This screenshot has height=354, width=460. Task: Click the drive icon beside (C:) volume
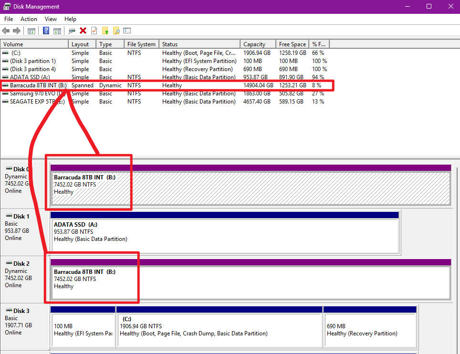click(5, 53)
